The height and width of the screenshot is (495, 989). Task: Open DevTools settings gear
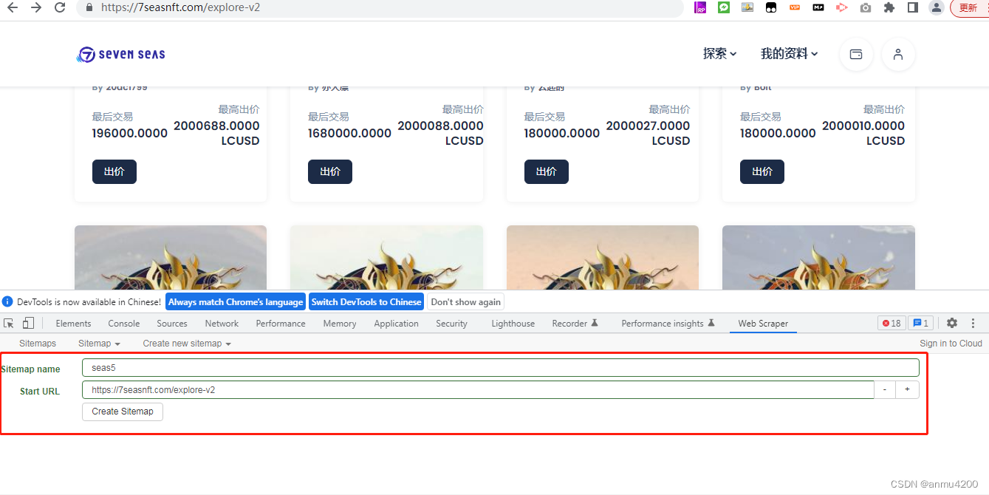tap(952, 324)
